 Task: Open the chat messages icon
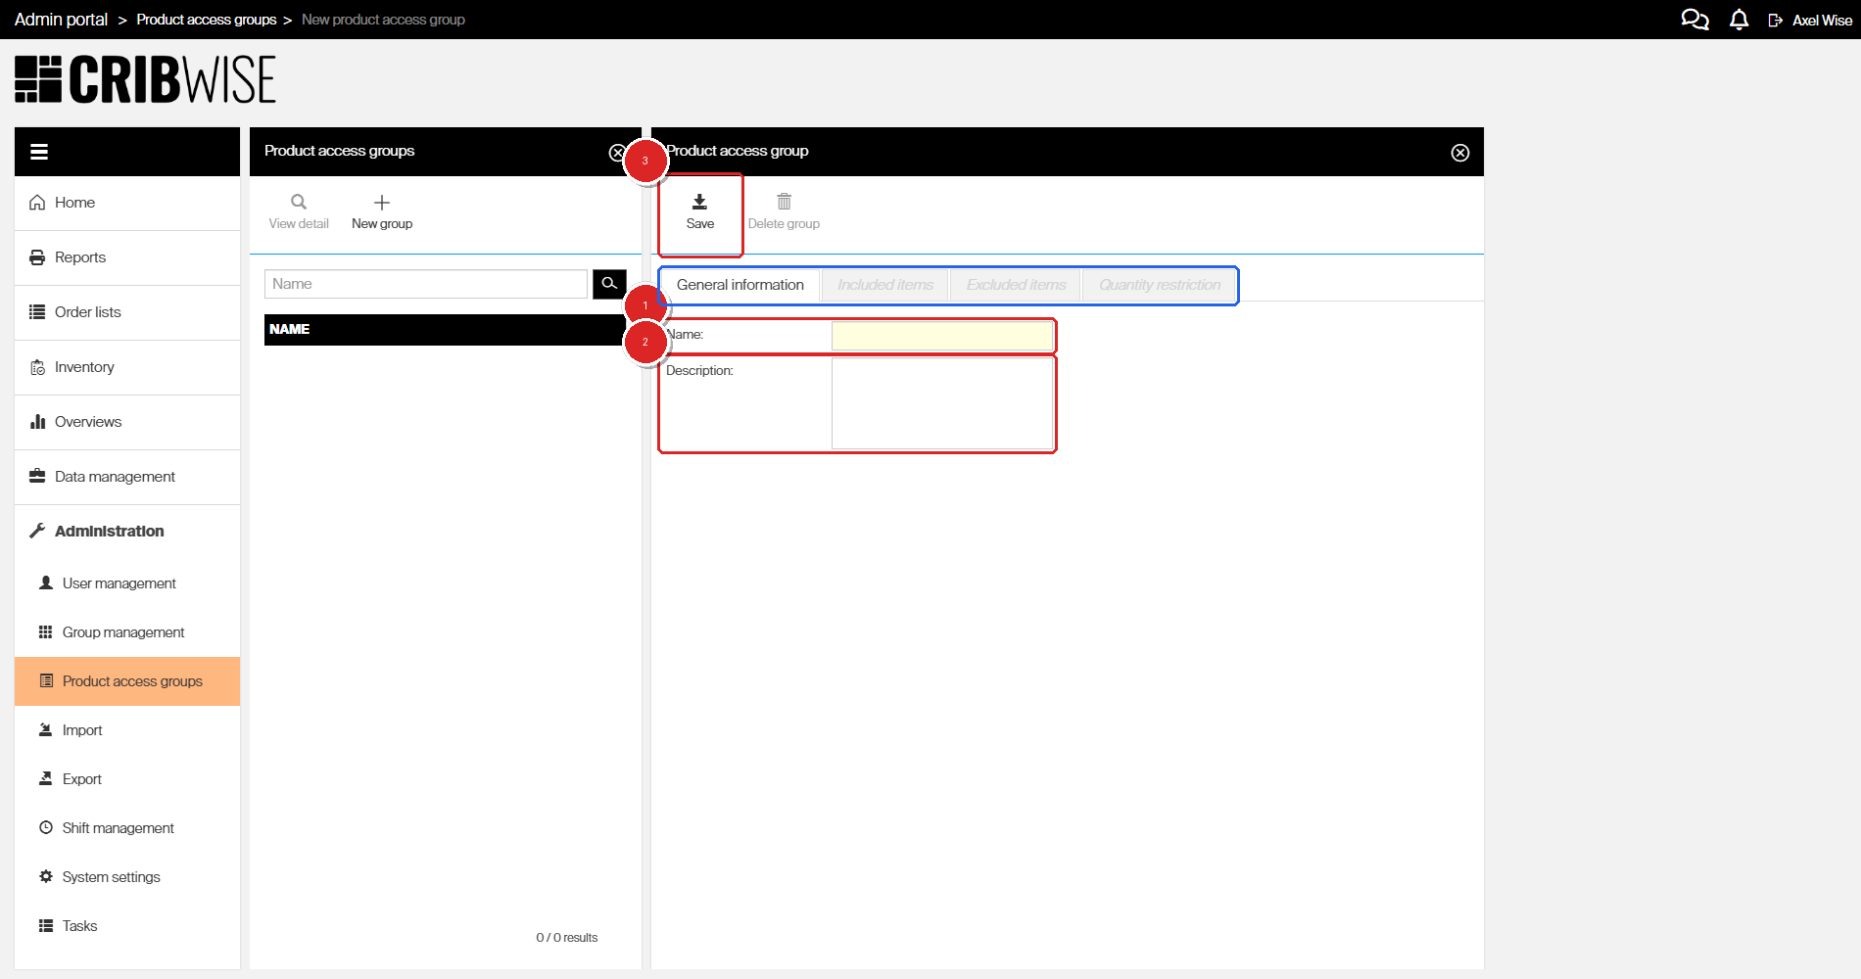tap(1694, 20)
